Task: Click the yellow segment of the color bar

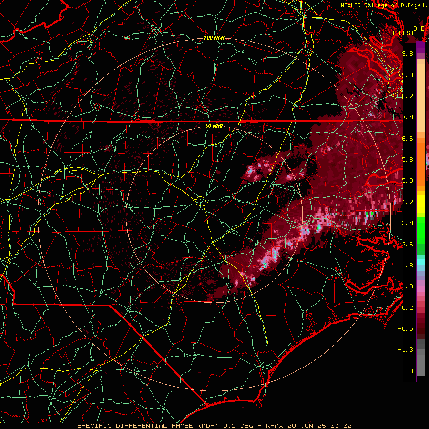Action: tap(421, 204)
